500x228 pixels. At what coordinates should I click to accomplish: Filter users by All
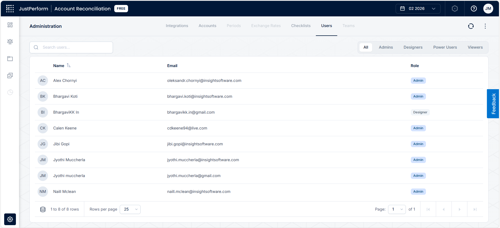(366, 47)
